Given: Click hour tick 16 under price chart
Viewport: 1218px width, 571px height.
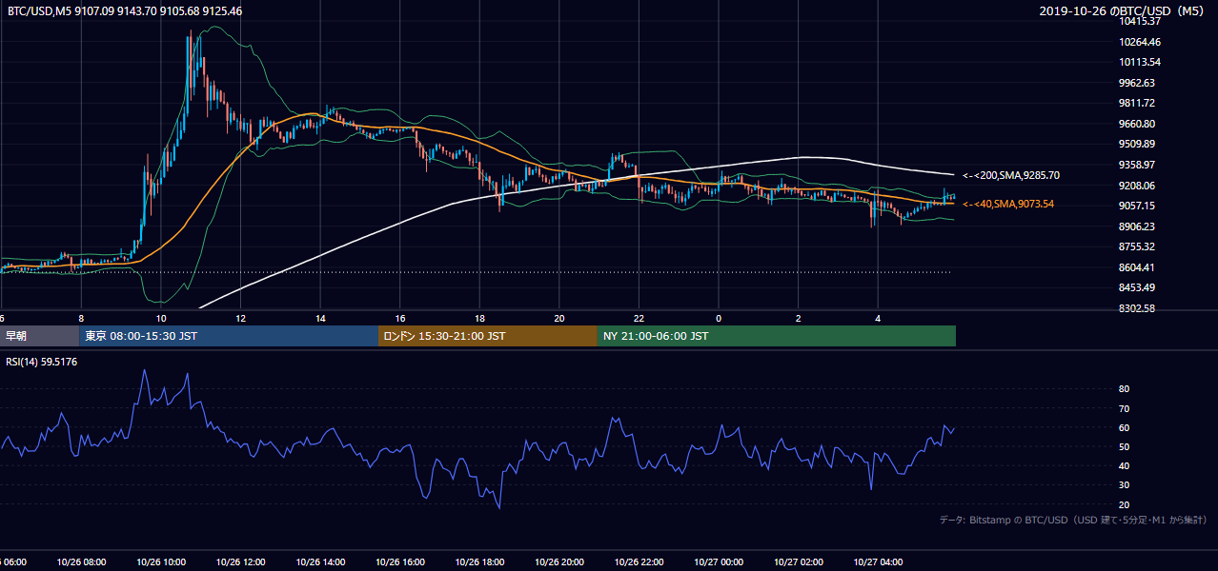Looking at the screenshot, I should tap(400, 319).
